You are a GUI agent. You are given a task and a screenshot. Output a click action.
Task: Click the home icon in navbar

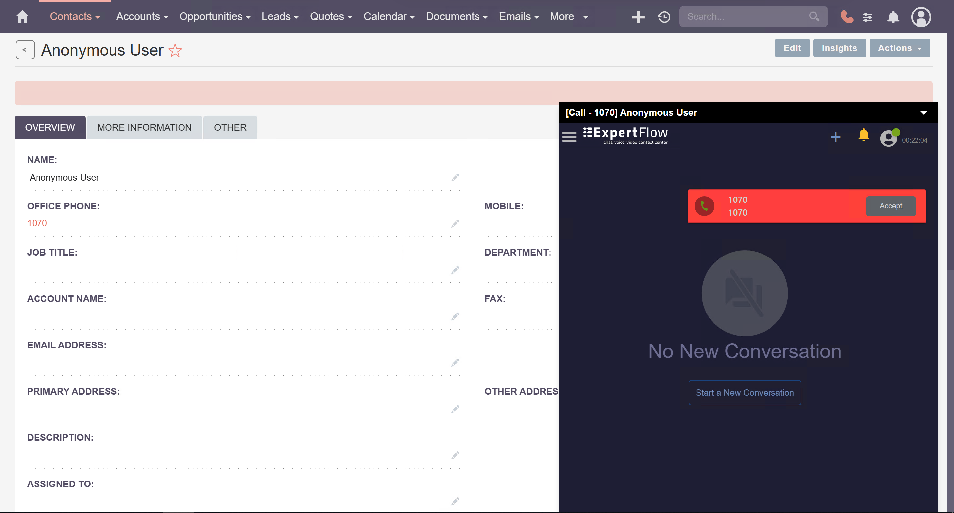(22, 17)
